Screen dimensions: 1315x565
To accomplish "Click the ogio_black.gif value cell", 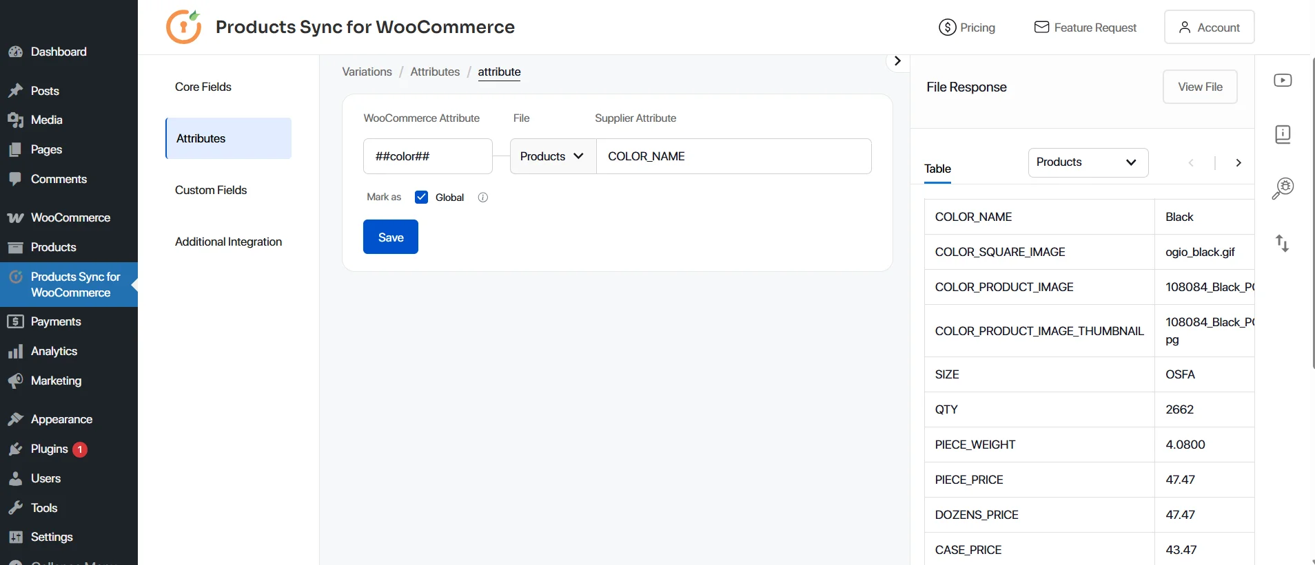I will click(1205, 252).
